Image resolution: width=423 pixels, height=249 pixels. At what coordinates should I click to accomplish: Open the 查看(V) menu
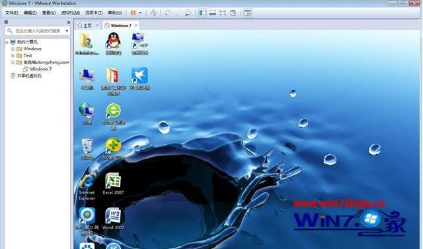[x=48, y=13]
